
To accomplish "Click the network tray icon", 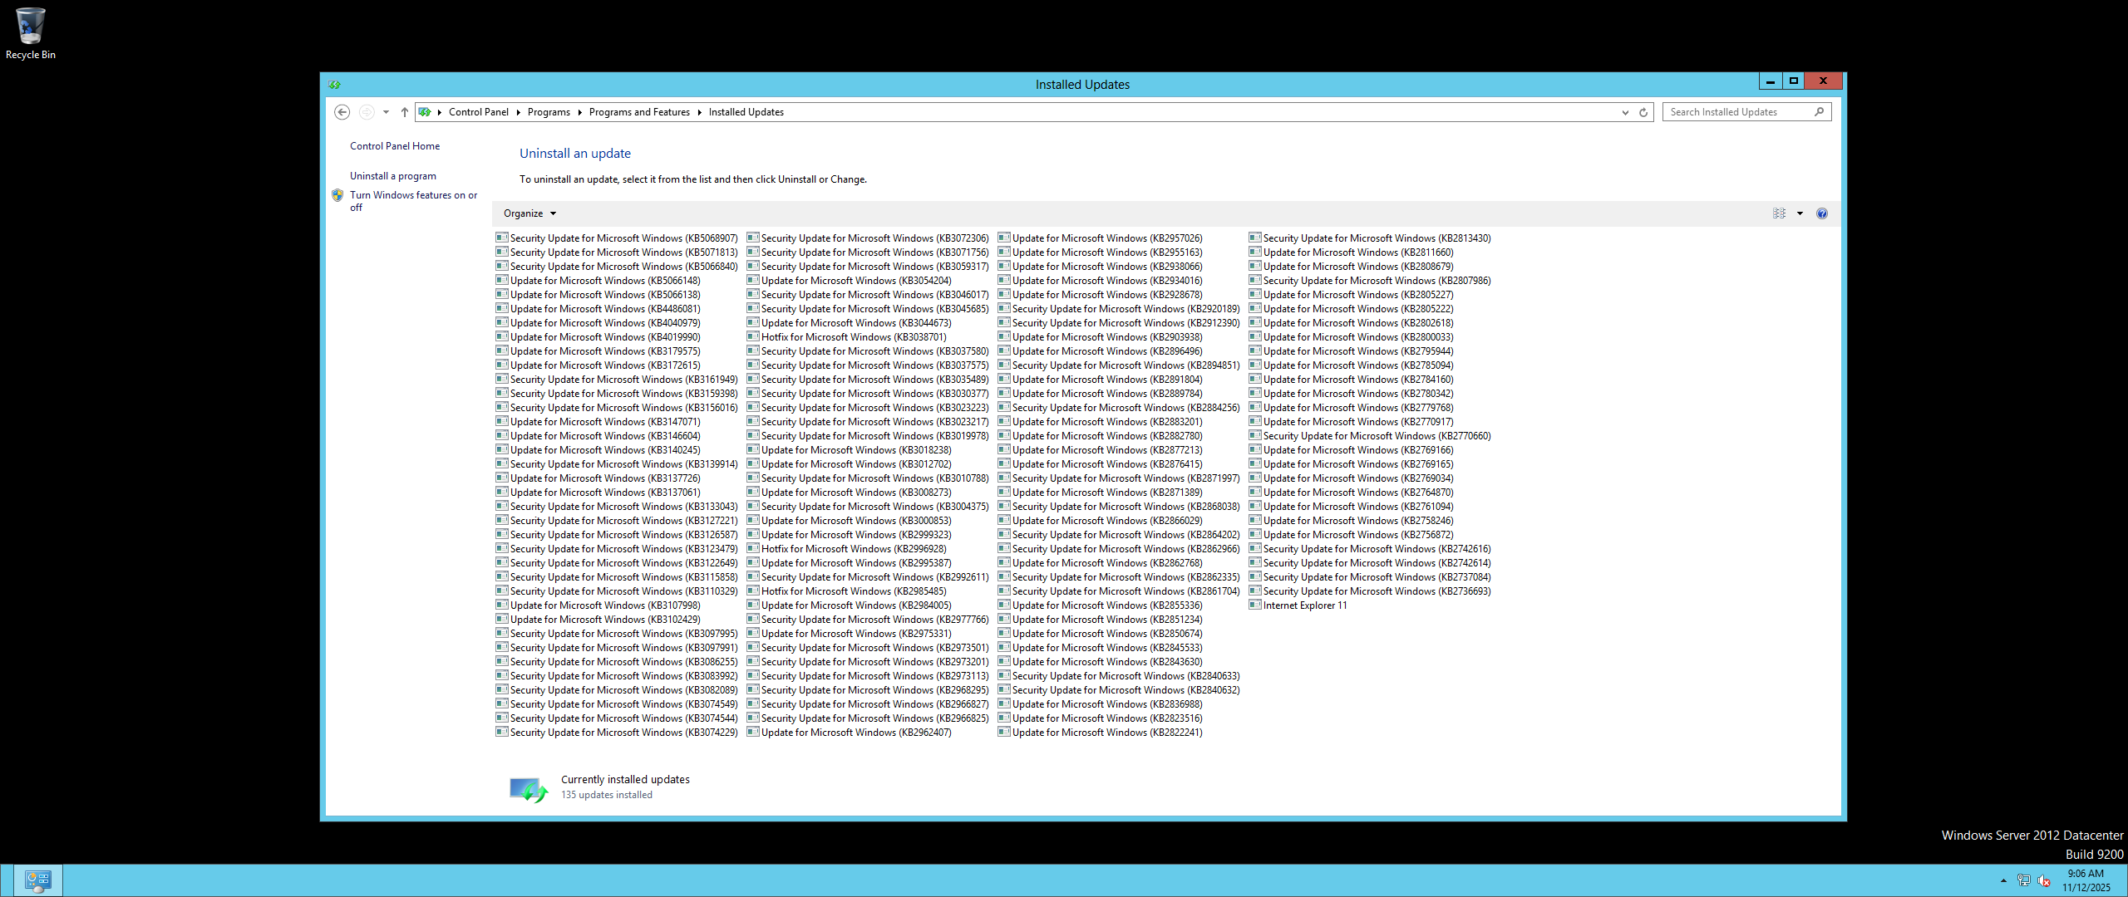I will point(2024,880).
